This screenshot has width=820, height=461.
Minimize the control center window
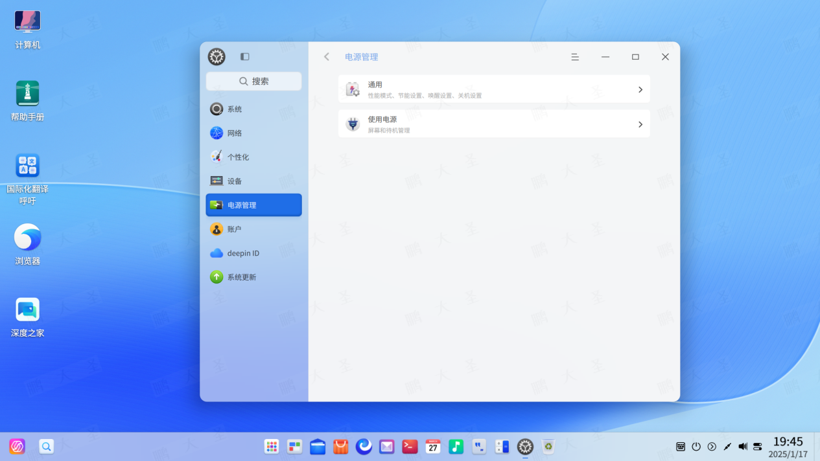click(605, 57)
